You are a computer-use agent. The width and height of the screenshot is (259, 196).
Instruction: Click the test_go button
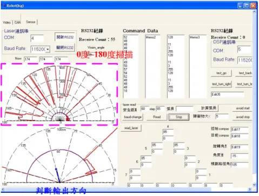[222, 73]
